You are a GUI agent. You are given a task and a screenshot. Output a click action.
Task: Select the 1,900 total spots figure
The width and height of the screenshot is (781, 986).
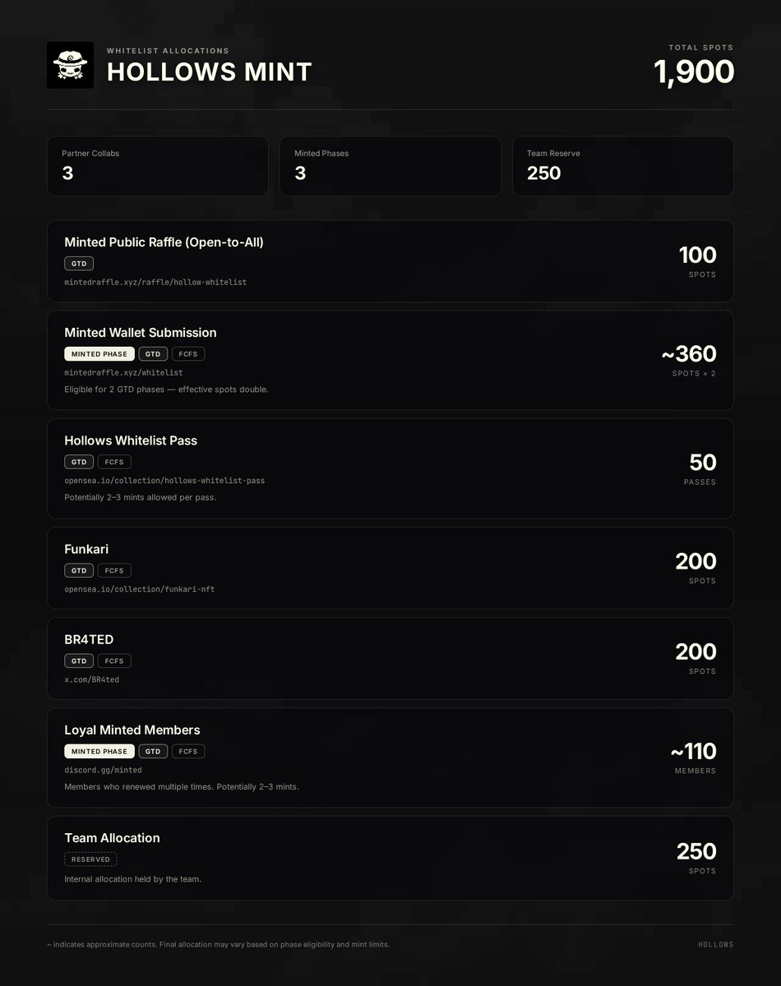click(x=694, y=72)
